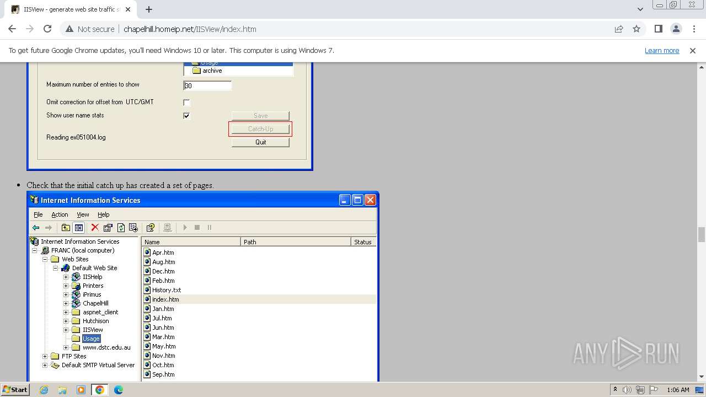706x397 pixels.
Task: Click the Export List toolbar icon
Action: click(x=133, y=228)
